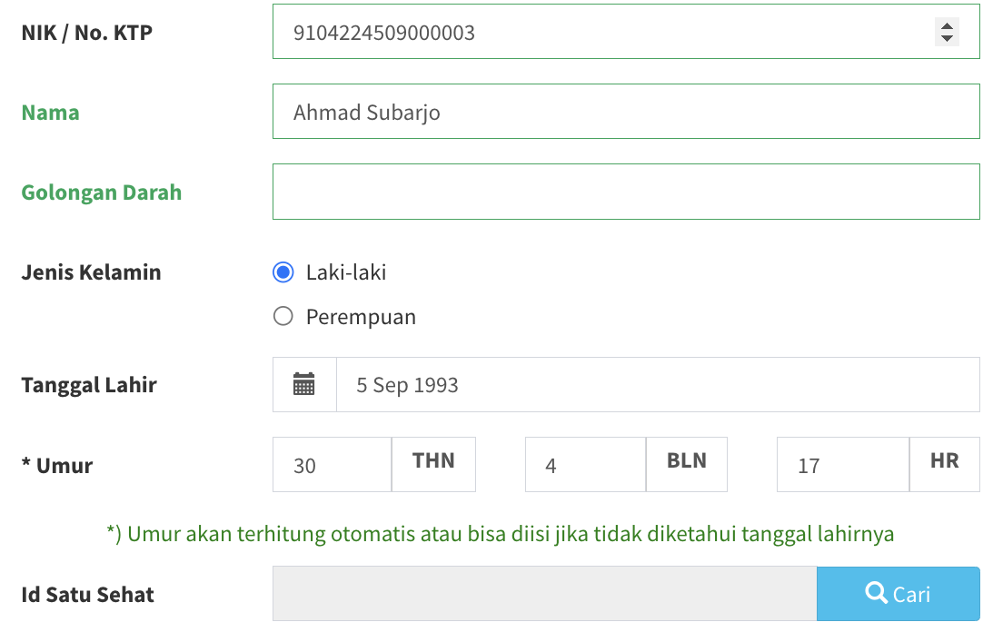
Task: Click the Cari search button
Action: point(898,594)
